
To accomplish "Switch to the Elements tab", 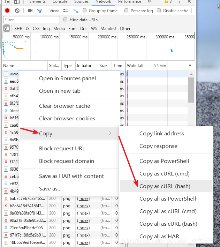I will click(38, 2).
